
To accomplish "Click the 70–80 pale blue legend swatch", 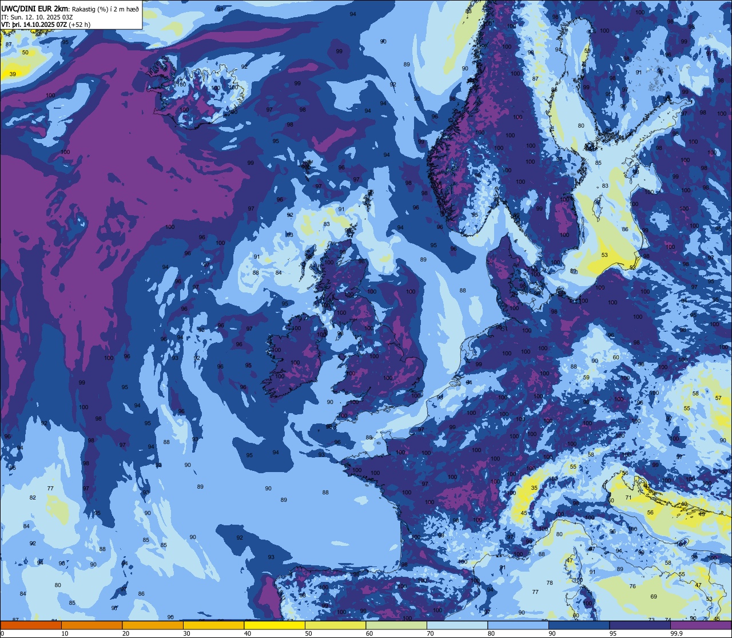I will click(457, 625).
